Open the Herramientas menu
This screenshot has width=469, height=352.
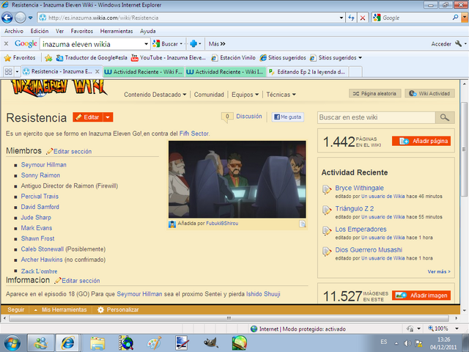click(x=117, y=31)
